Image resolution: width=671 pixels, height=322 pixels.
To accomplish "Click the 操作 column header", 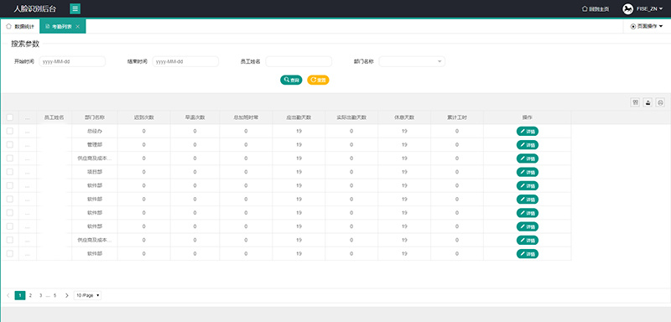I will tap(528, 117).
